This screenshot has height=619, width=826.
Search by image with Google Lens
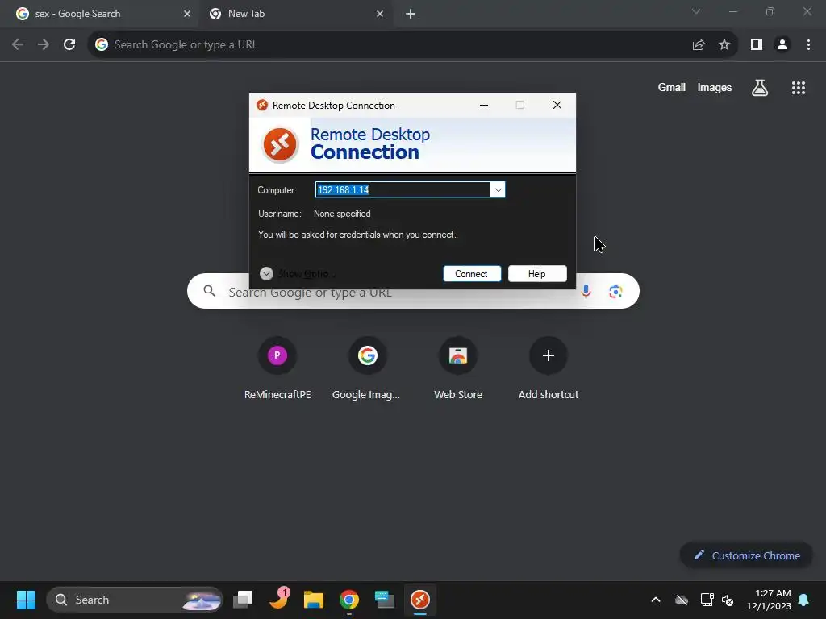click(615, 291)
